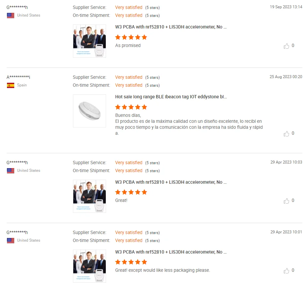308x285 pixels.
Task: Open the W3 PCBA product link in the first review
Action: pyautogui.click(x=171, y=27)
